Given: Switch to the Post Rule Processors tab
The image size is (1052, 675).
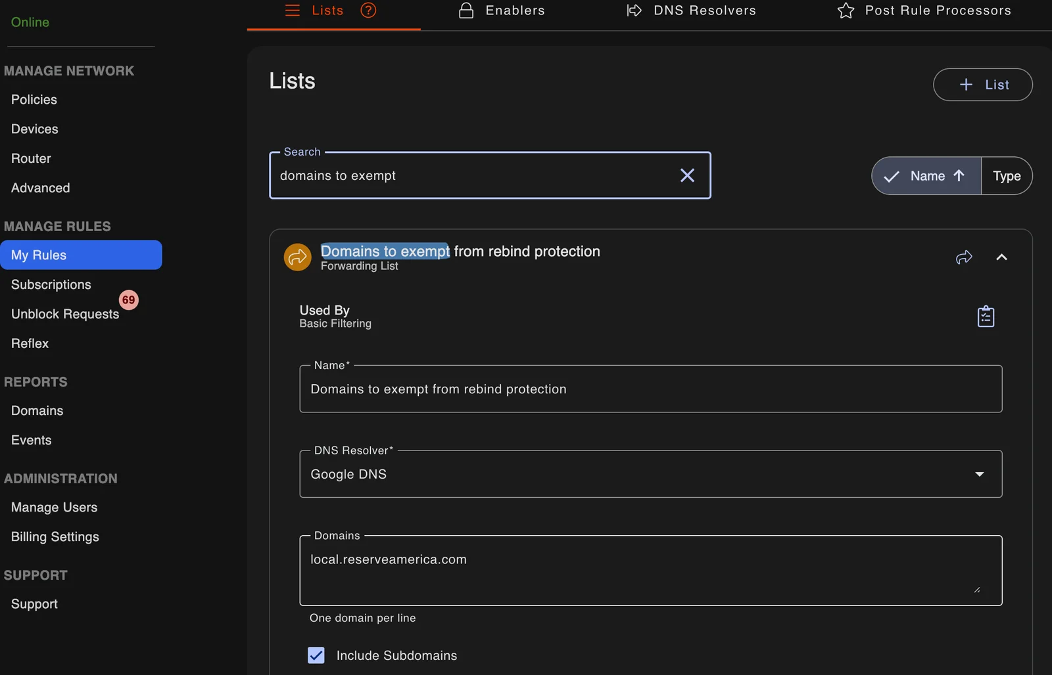Looking at the screenshot, I should pyautogui.click(x=924, y=11).
